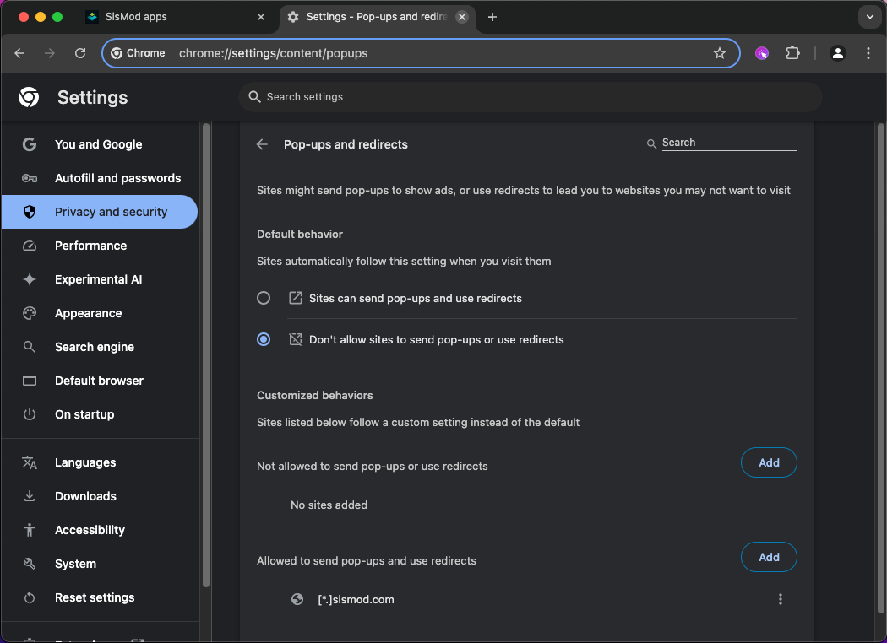Viewport: 887px width, 643px height.
Task: Open Languages settings section
Action: coord(99,462)
